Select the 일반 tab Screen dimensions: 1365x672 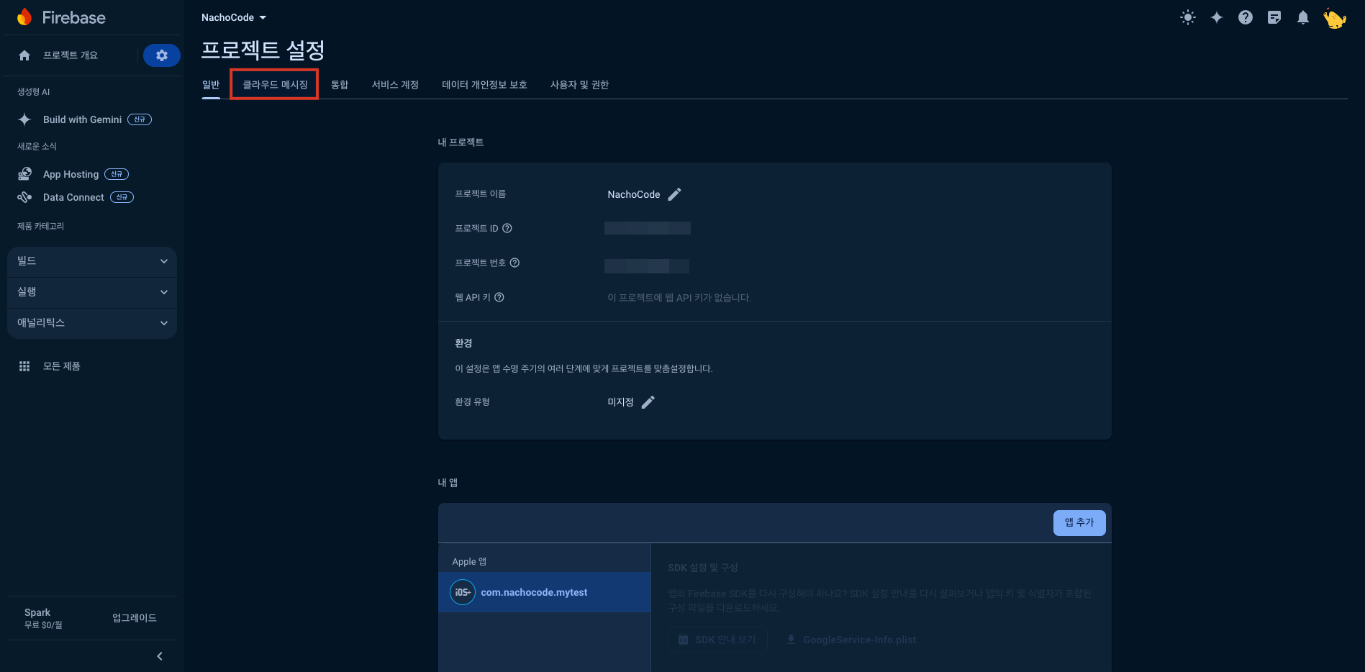pyautogui.click(x=211, y=85)
